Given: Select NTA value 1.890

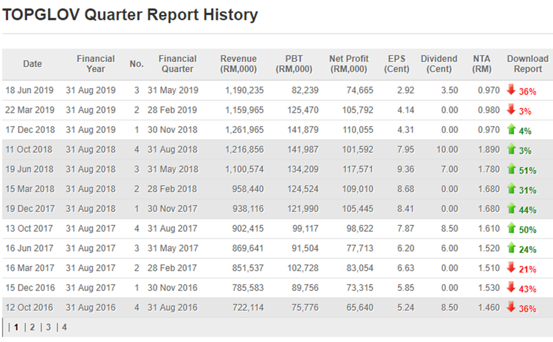Looking at the screenshot, I should pyautogui.click(x=489, y=149).
